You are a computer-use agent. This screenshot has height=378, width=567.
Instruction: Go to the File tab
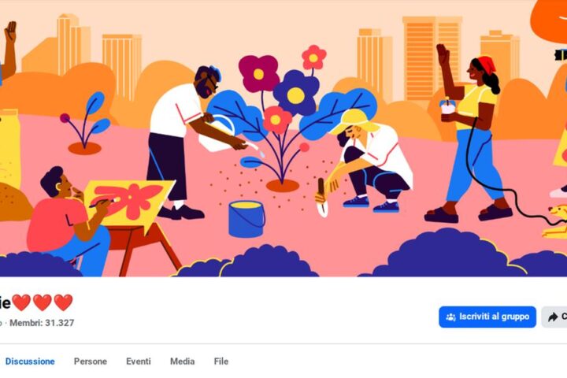coord(221,361)
